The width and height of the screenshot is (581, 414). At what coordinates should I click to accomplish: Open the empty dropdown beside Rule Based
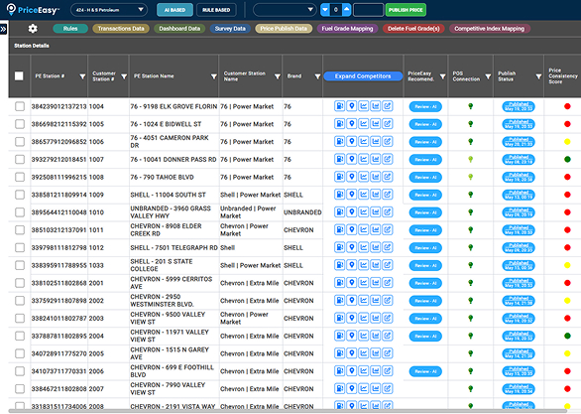(285, 10)
